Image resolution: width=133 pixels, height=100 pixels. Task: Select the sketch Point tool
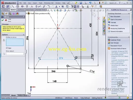point(59,7)
